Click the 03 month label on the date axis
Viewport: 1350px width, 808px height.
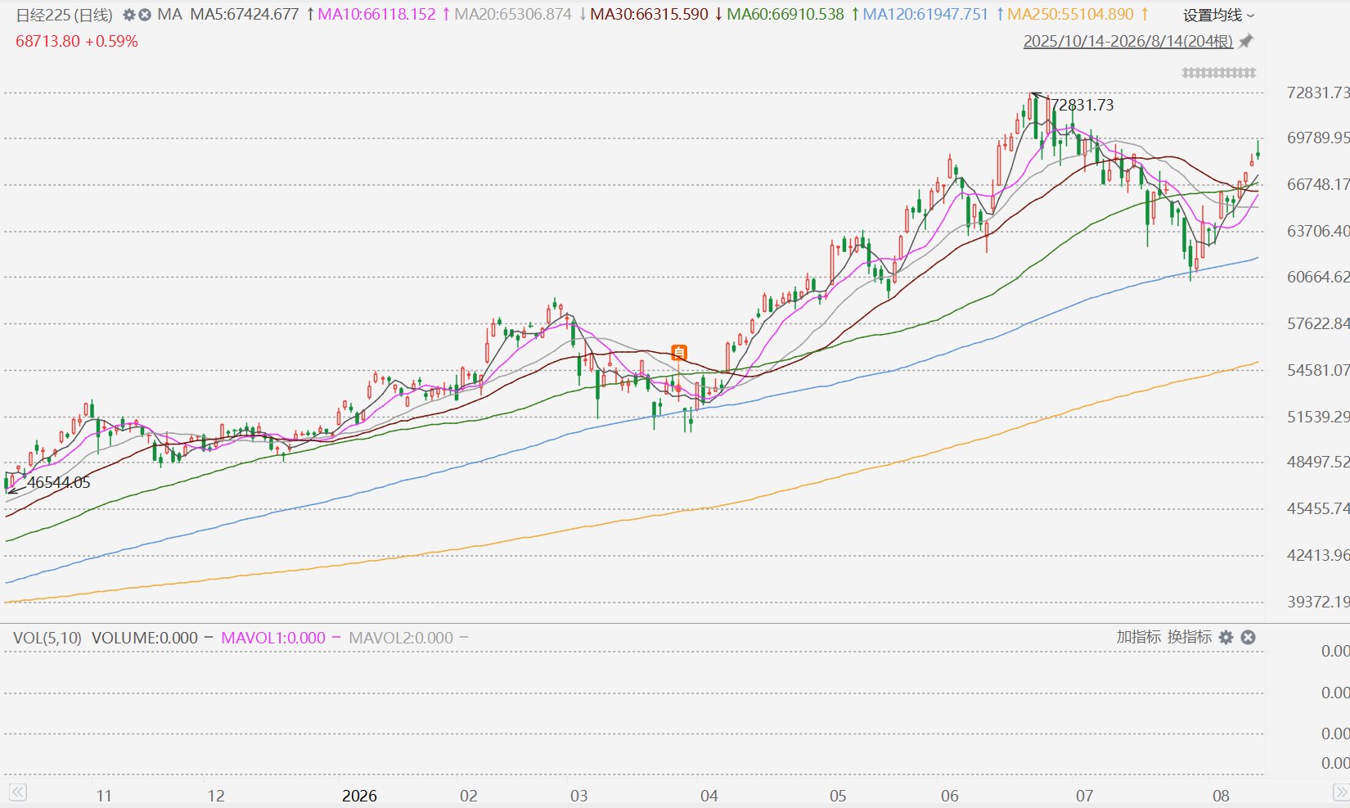579,796
